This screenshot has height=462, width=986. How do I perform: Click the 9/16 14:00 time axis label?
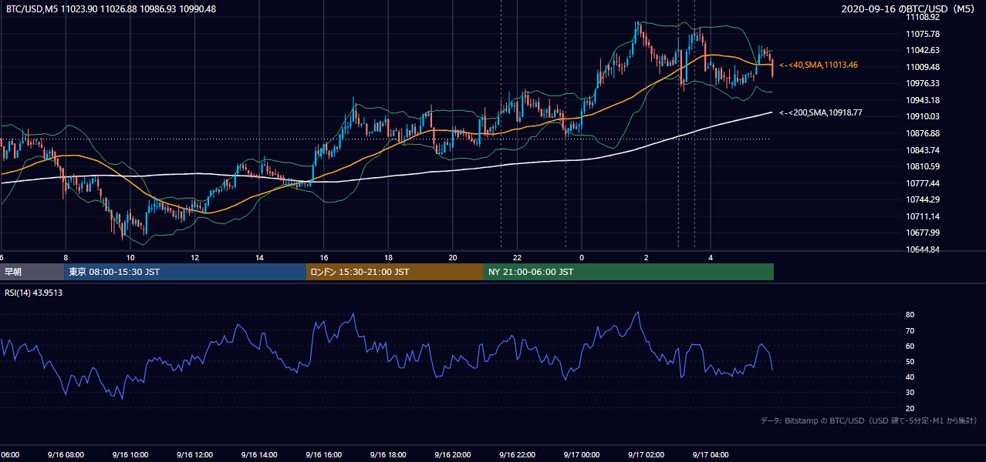(x=259, y=455)
